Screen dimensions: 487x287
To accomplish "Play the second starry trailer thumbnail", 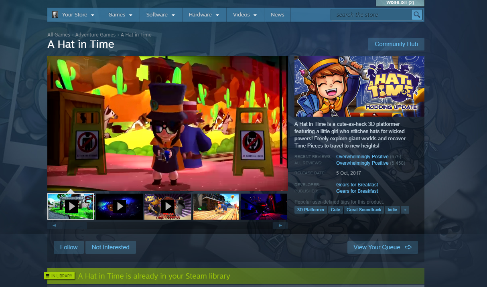I will coord(120,206).
